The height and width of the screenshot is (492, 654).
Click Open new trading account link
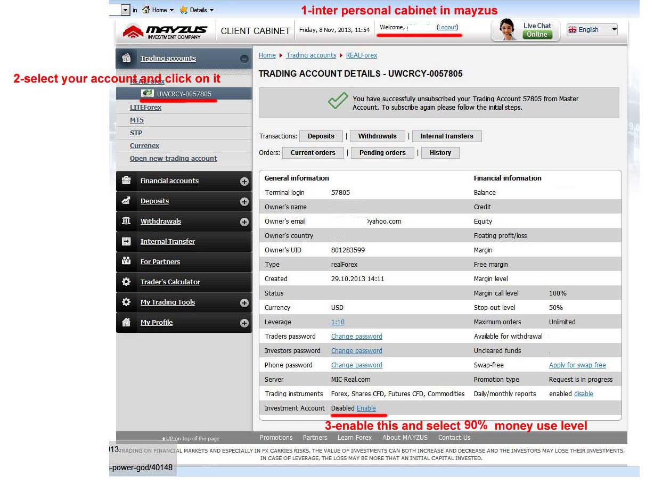[x=174, y=159]
